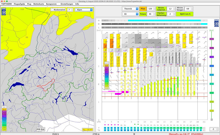220x135 pixels.
Task: Click the red Oberwallis neu status text
Action: (x=186, y=134)
